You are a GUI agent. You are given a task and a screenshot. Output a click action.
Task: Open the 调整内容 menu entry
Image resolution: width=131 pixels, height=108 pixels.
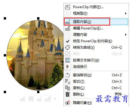[x=96, y=35]
